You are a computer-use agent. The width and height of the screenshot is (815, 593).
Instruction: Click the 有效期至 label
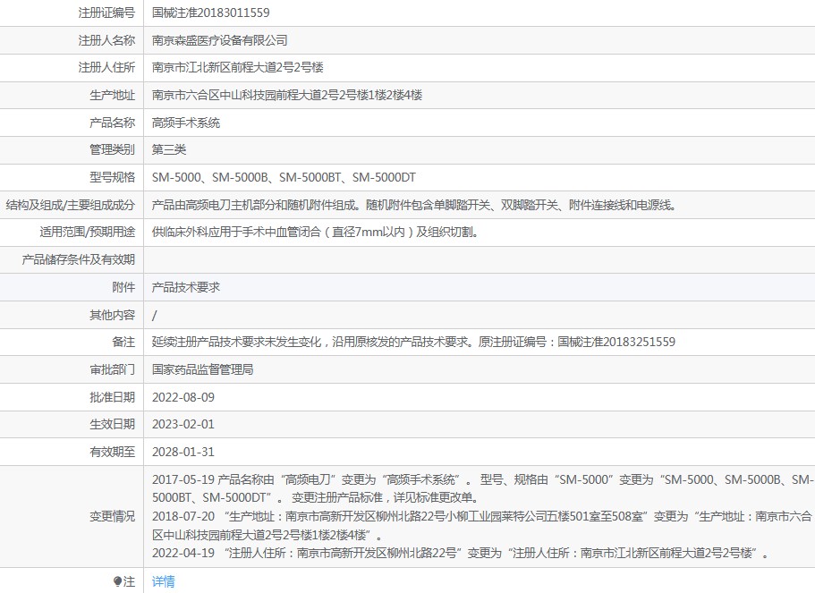(112, 452)
